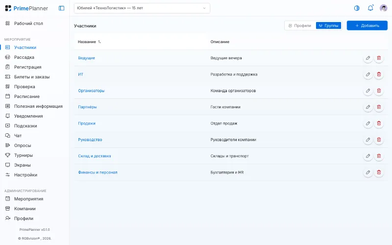Screen dimensions: 392x245
Task: Open Билеты и заказы section
Action: tap(34, 77)
